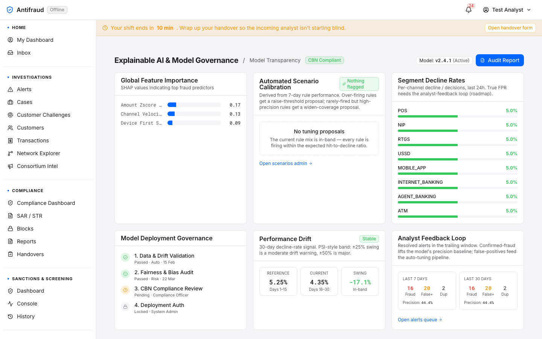Screen dimensions: 542x339
Task: Open Network Explorer via its branch icon
Action: pyautogui.click(x=11, y=153)
